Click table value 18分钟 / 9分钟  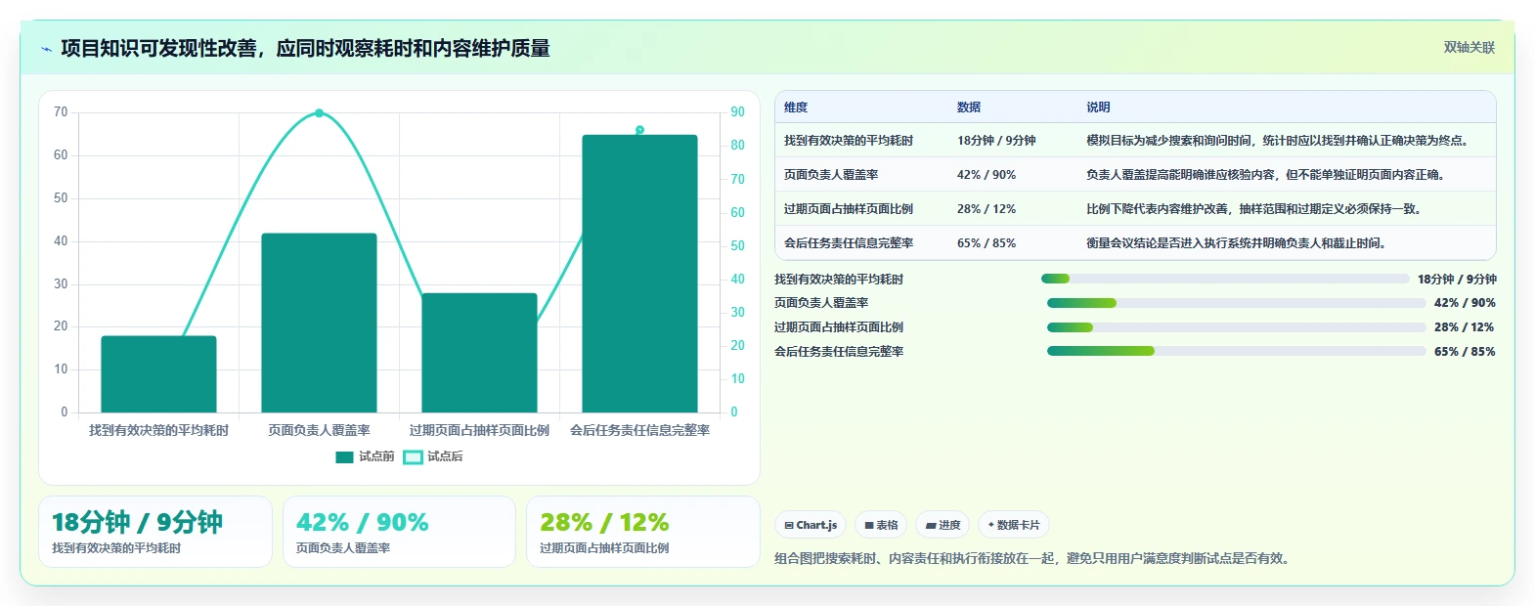point(996,141)
